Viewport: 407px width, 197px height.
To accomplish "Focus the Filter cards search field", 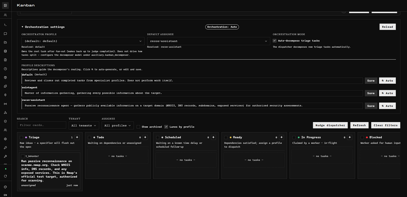I will point(42,125).
